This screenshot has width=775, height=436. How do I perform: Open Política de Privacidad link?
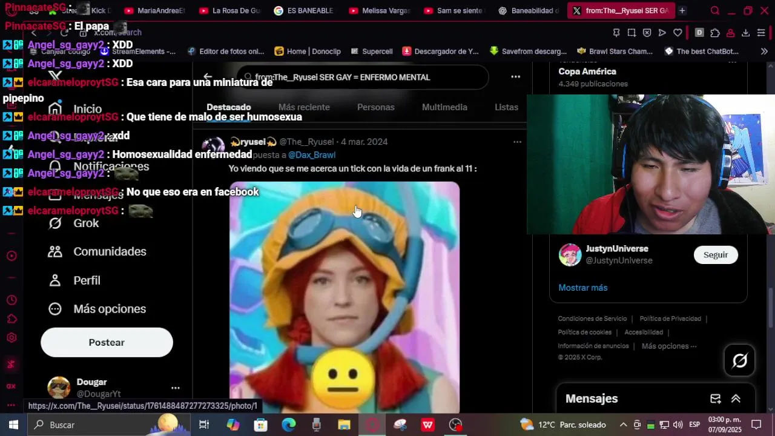[670, 319]
